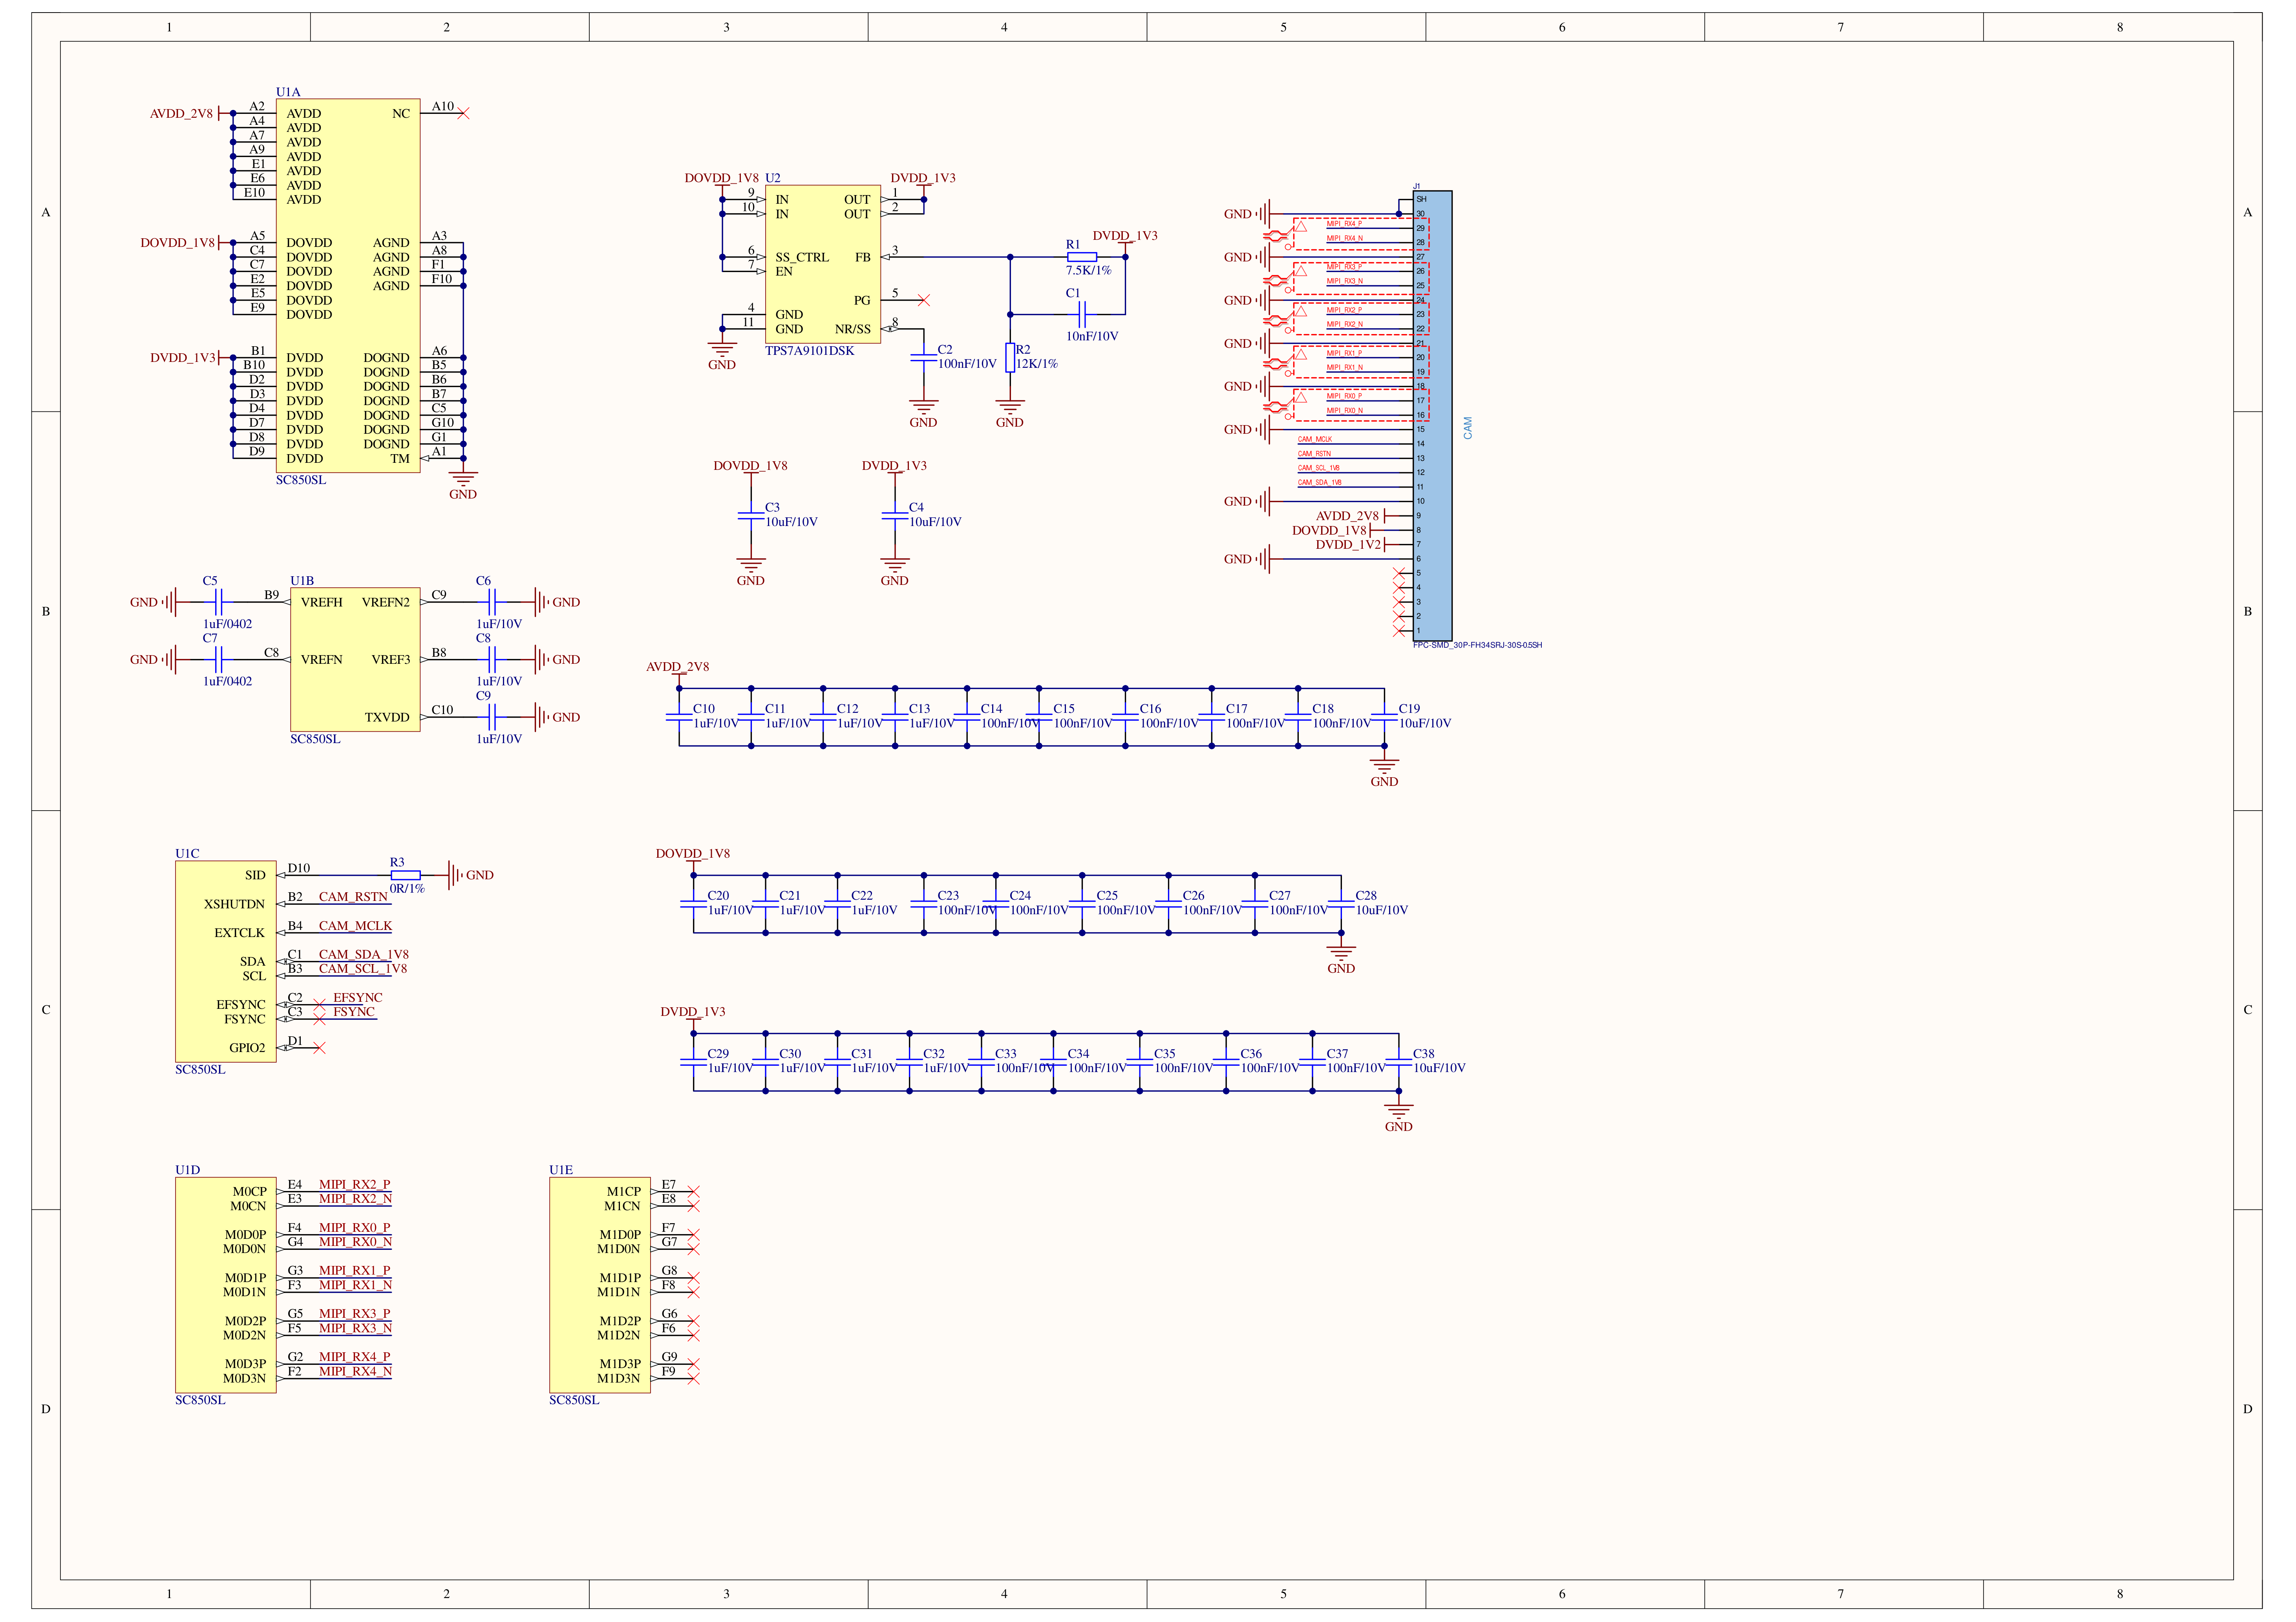Select resistor R1 value 7.5K/1%
Image resolution: width=2296 pixels, height=1622 pixels.
click(1088, 271)
